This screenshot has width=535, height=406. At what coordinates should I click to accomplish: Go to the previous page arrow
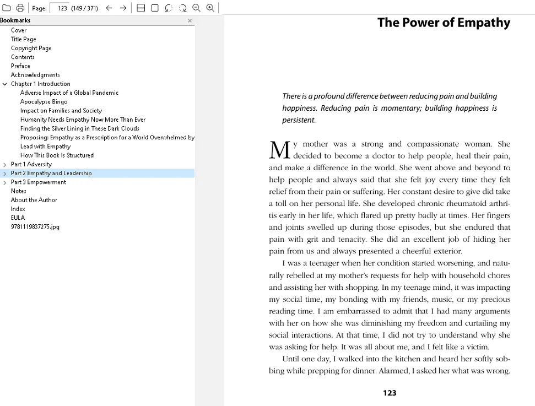(x=109, y=8)
